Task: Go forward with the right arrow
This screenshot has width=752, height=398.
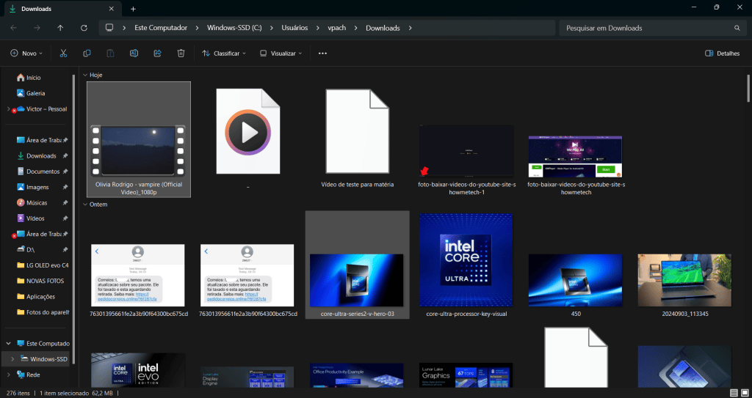Action: (37, 28)
